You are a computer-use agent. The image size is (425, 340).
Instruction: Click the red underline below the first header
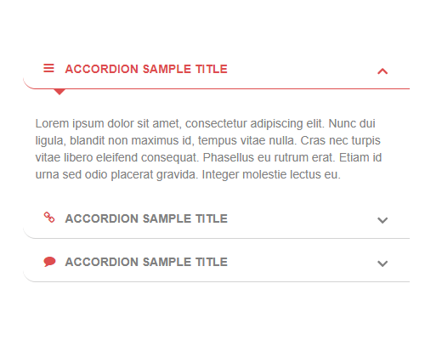(x=217, y=88)
